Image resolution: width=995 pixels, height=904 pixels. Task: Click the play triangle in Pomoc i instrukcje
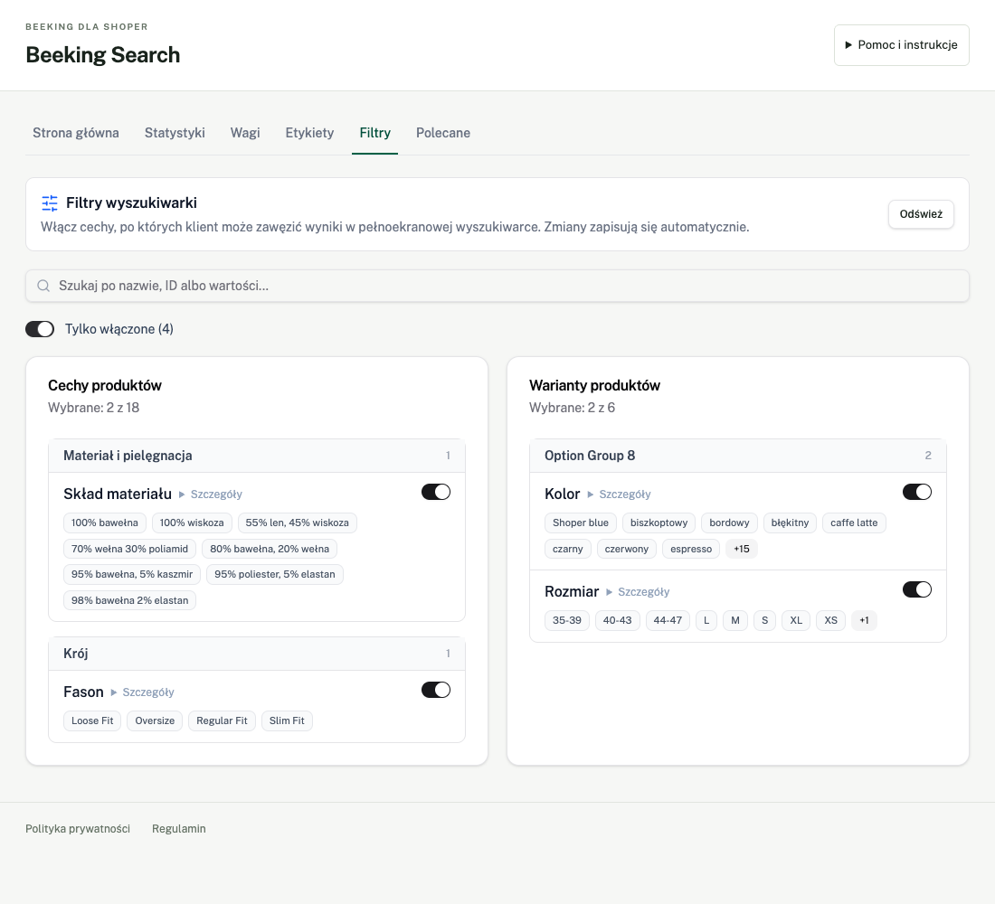(848, 45)
